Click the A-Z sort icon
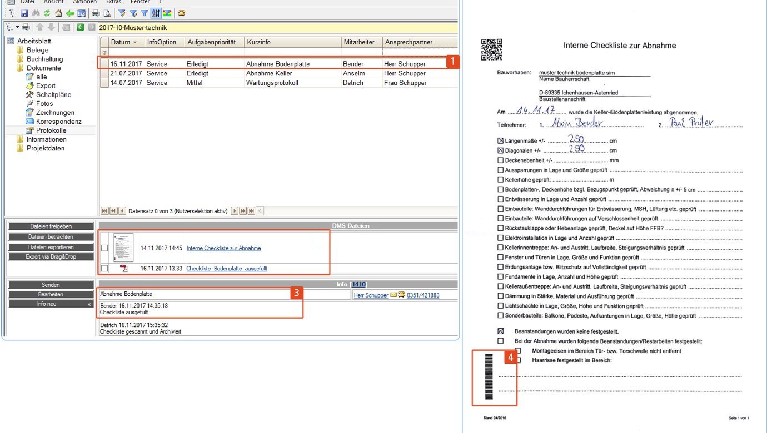The image size is (767, 433). (156, 13)
